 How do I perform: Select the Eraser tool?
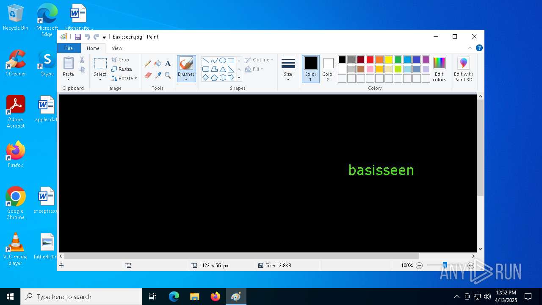(x=148, y=75)
